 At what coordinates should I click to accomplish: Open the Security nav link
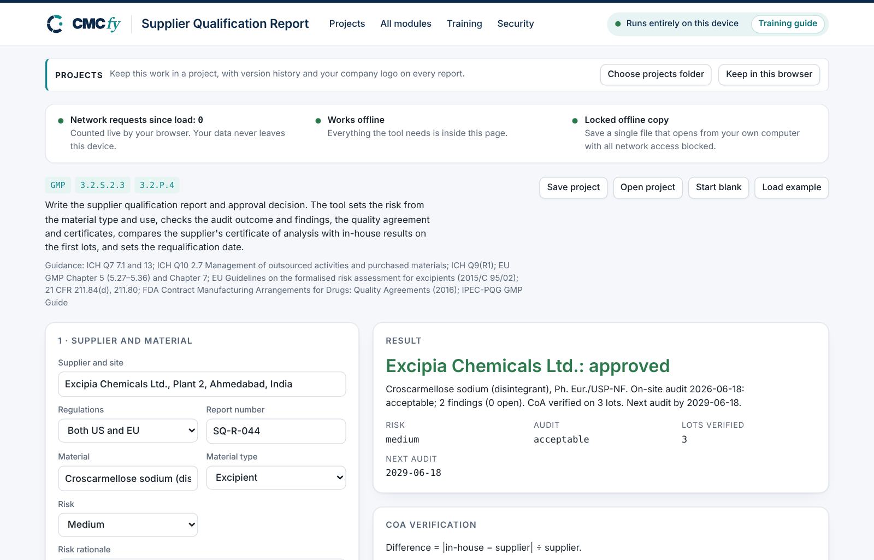pos(516,23)
